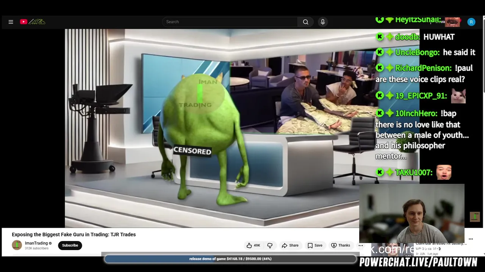This screenshot has width=485, height=272.
Task: Click the 19_EPICXP_91 chat username
Action: click(x=421, y=96)
